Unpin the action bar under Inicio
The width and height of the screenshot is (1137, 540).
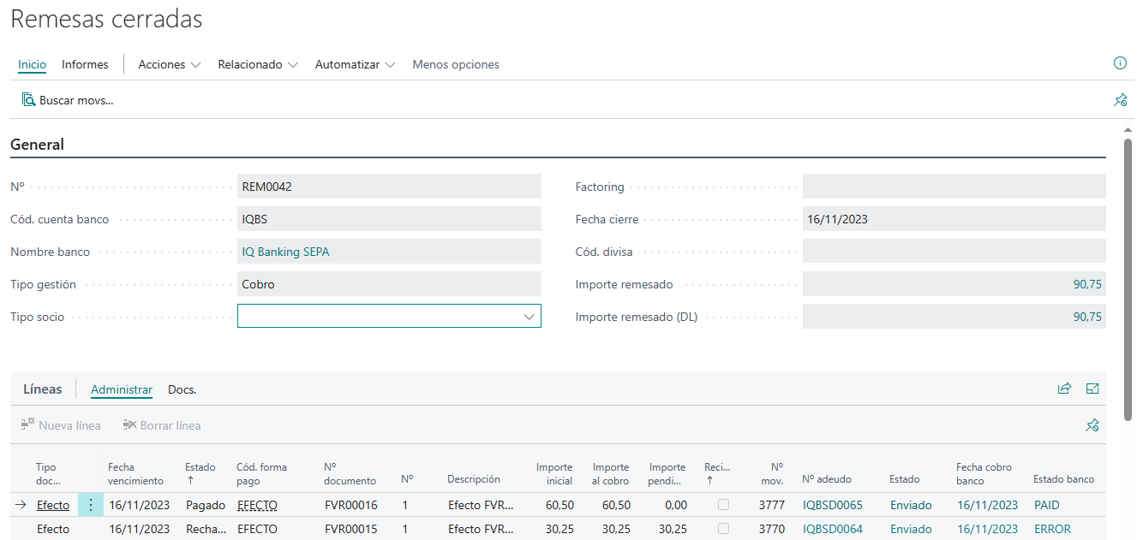point(1120,100)
